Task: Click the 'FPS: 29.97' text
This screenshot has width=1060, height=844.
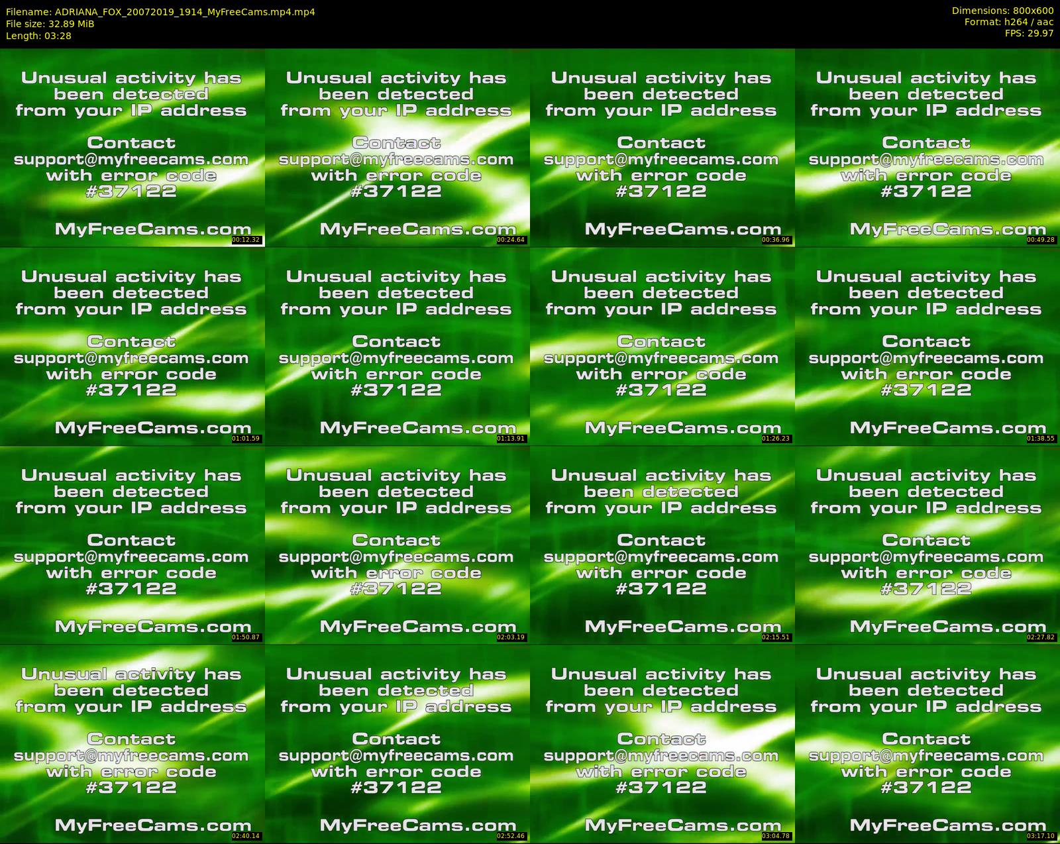Action: coord(1029,33)
